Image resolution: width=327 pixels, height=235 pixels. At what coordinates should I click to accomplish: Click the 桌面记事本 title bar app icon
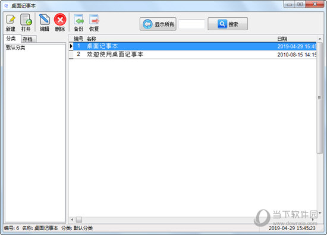(x=7, y=5)
